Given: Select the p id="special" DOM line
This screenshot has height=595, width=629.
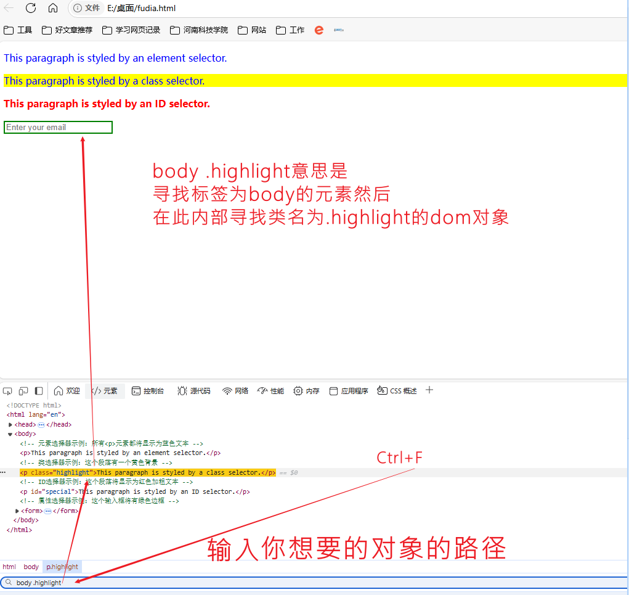Looking at the screenshot, I should pyautogui.click(x=135, y=492).
